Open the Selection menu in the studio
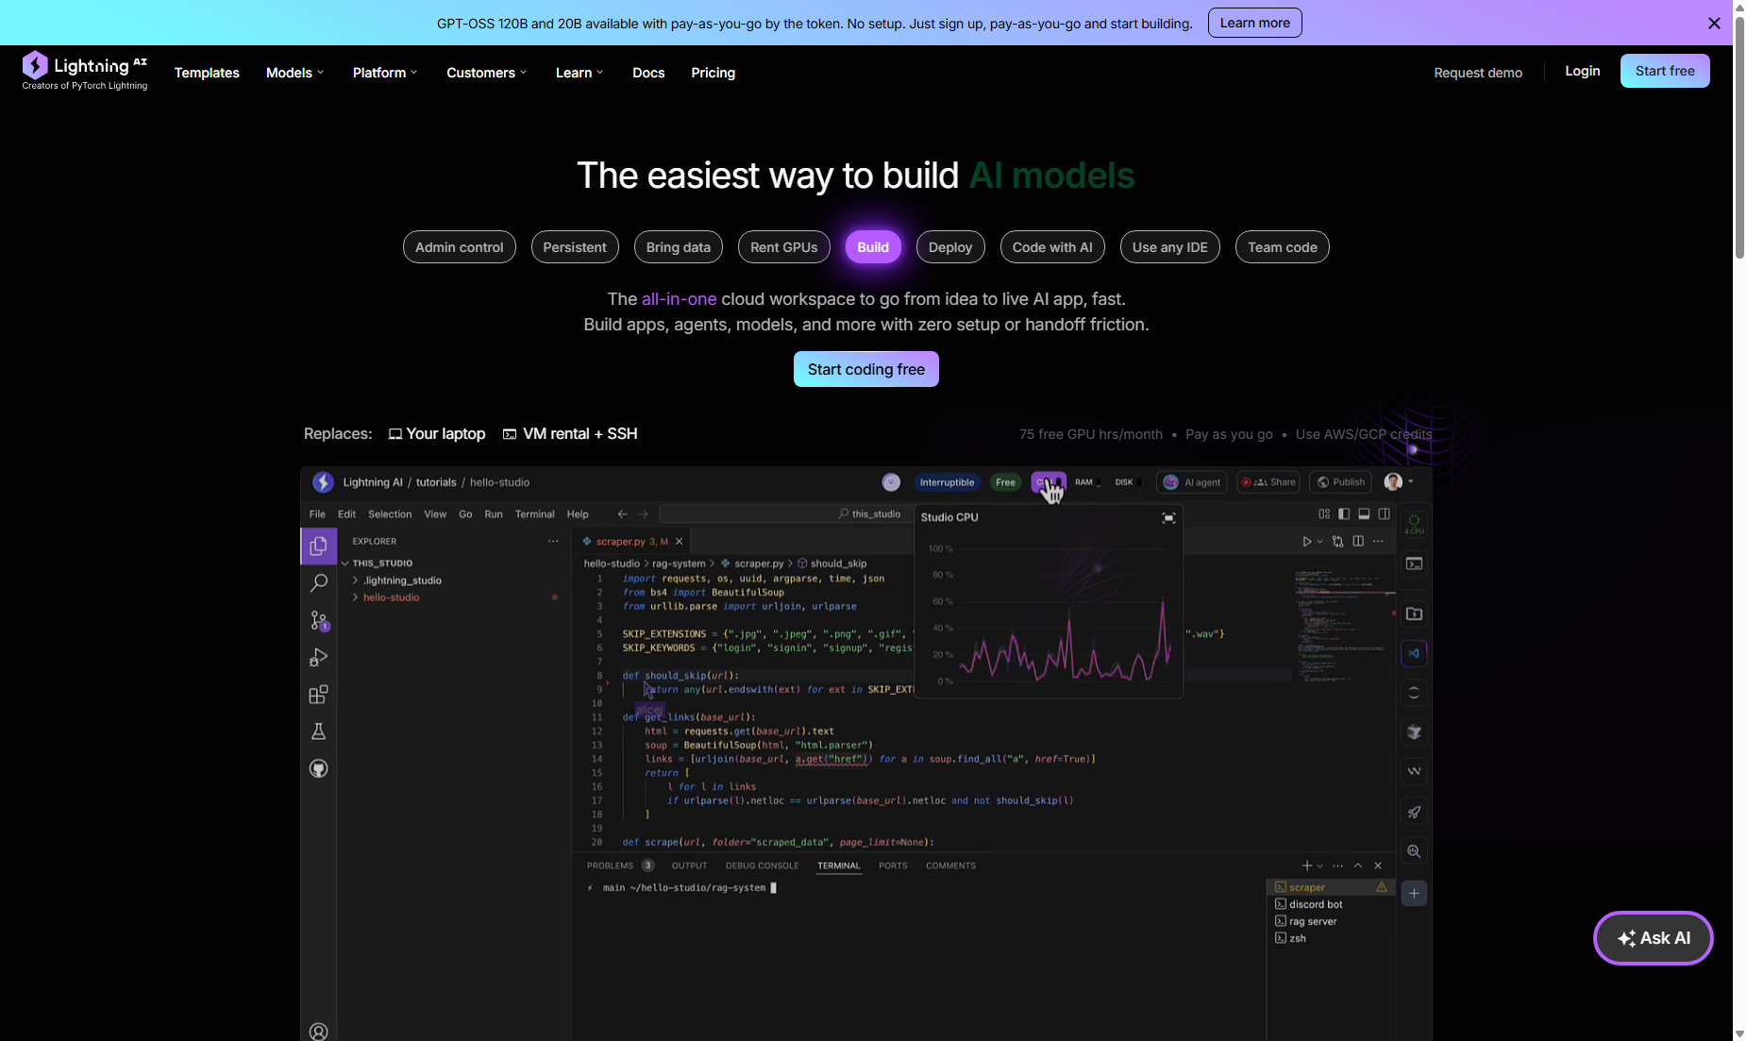This screenshot has width=1747, height=1041. [x=390, y=514]
